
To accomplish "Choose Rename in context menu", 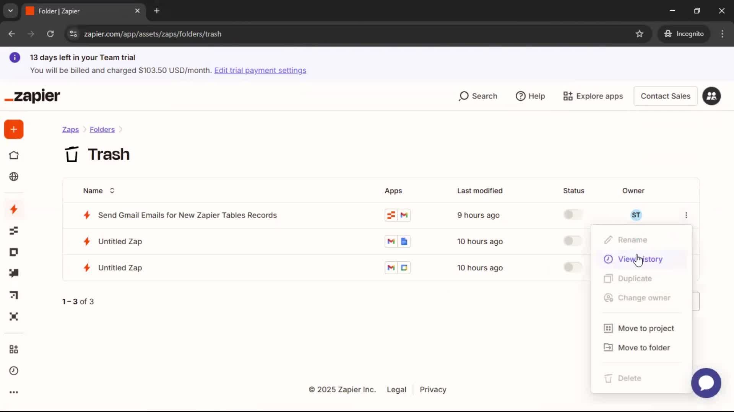I will [641, 240].
